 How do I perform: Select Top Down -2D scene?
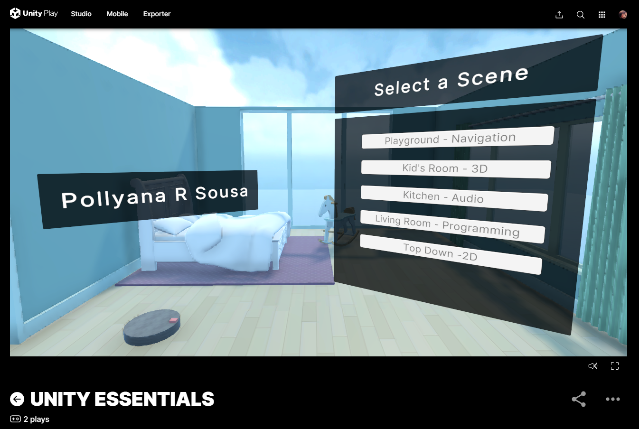tap(451, 253)
